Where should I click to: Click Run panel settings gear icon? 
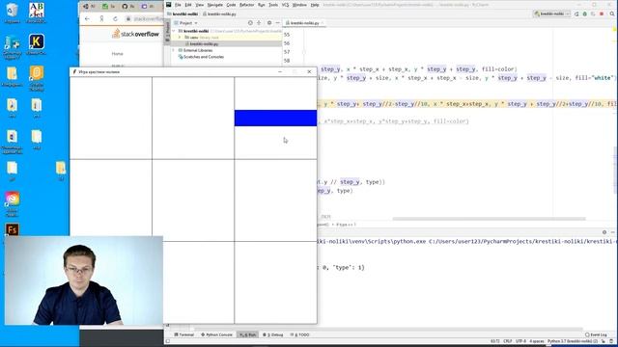click(604, 232)
